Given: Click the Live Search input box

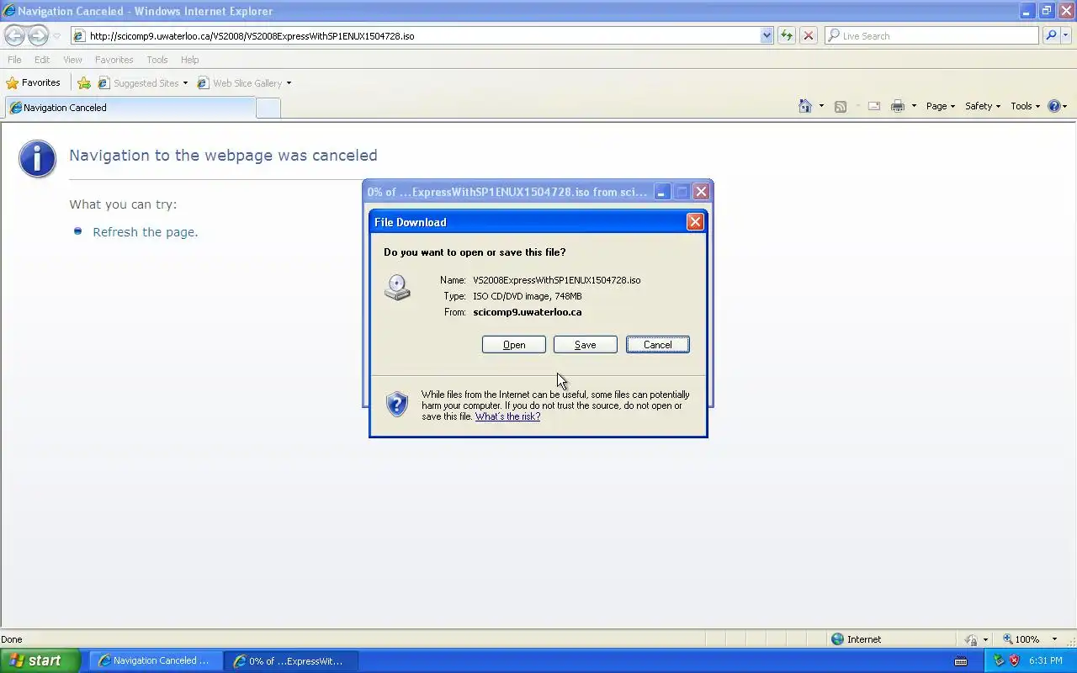Looking at the screenshot, I should (x=931, y=36).
